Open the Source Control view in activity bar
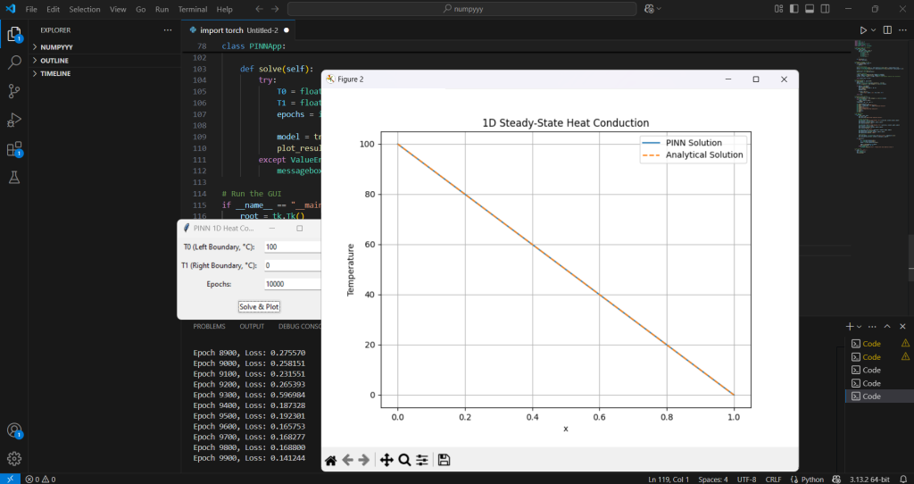Viewport: 914px width, 484px height. tap(14, 91)
